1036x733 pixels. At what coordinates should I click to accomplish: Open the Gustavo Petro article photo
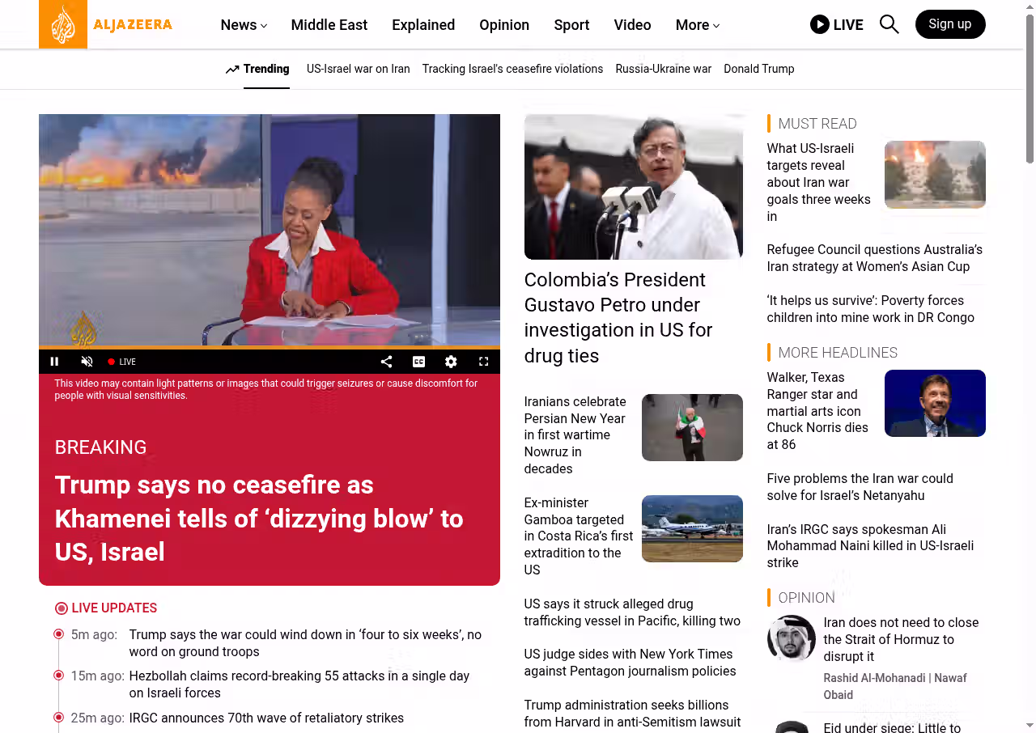click(x=633, y=187)
